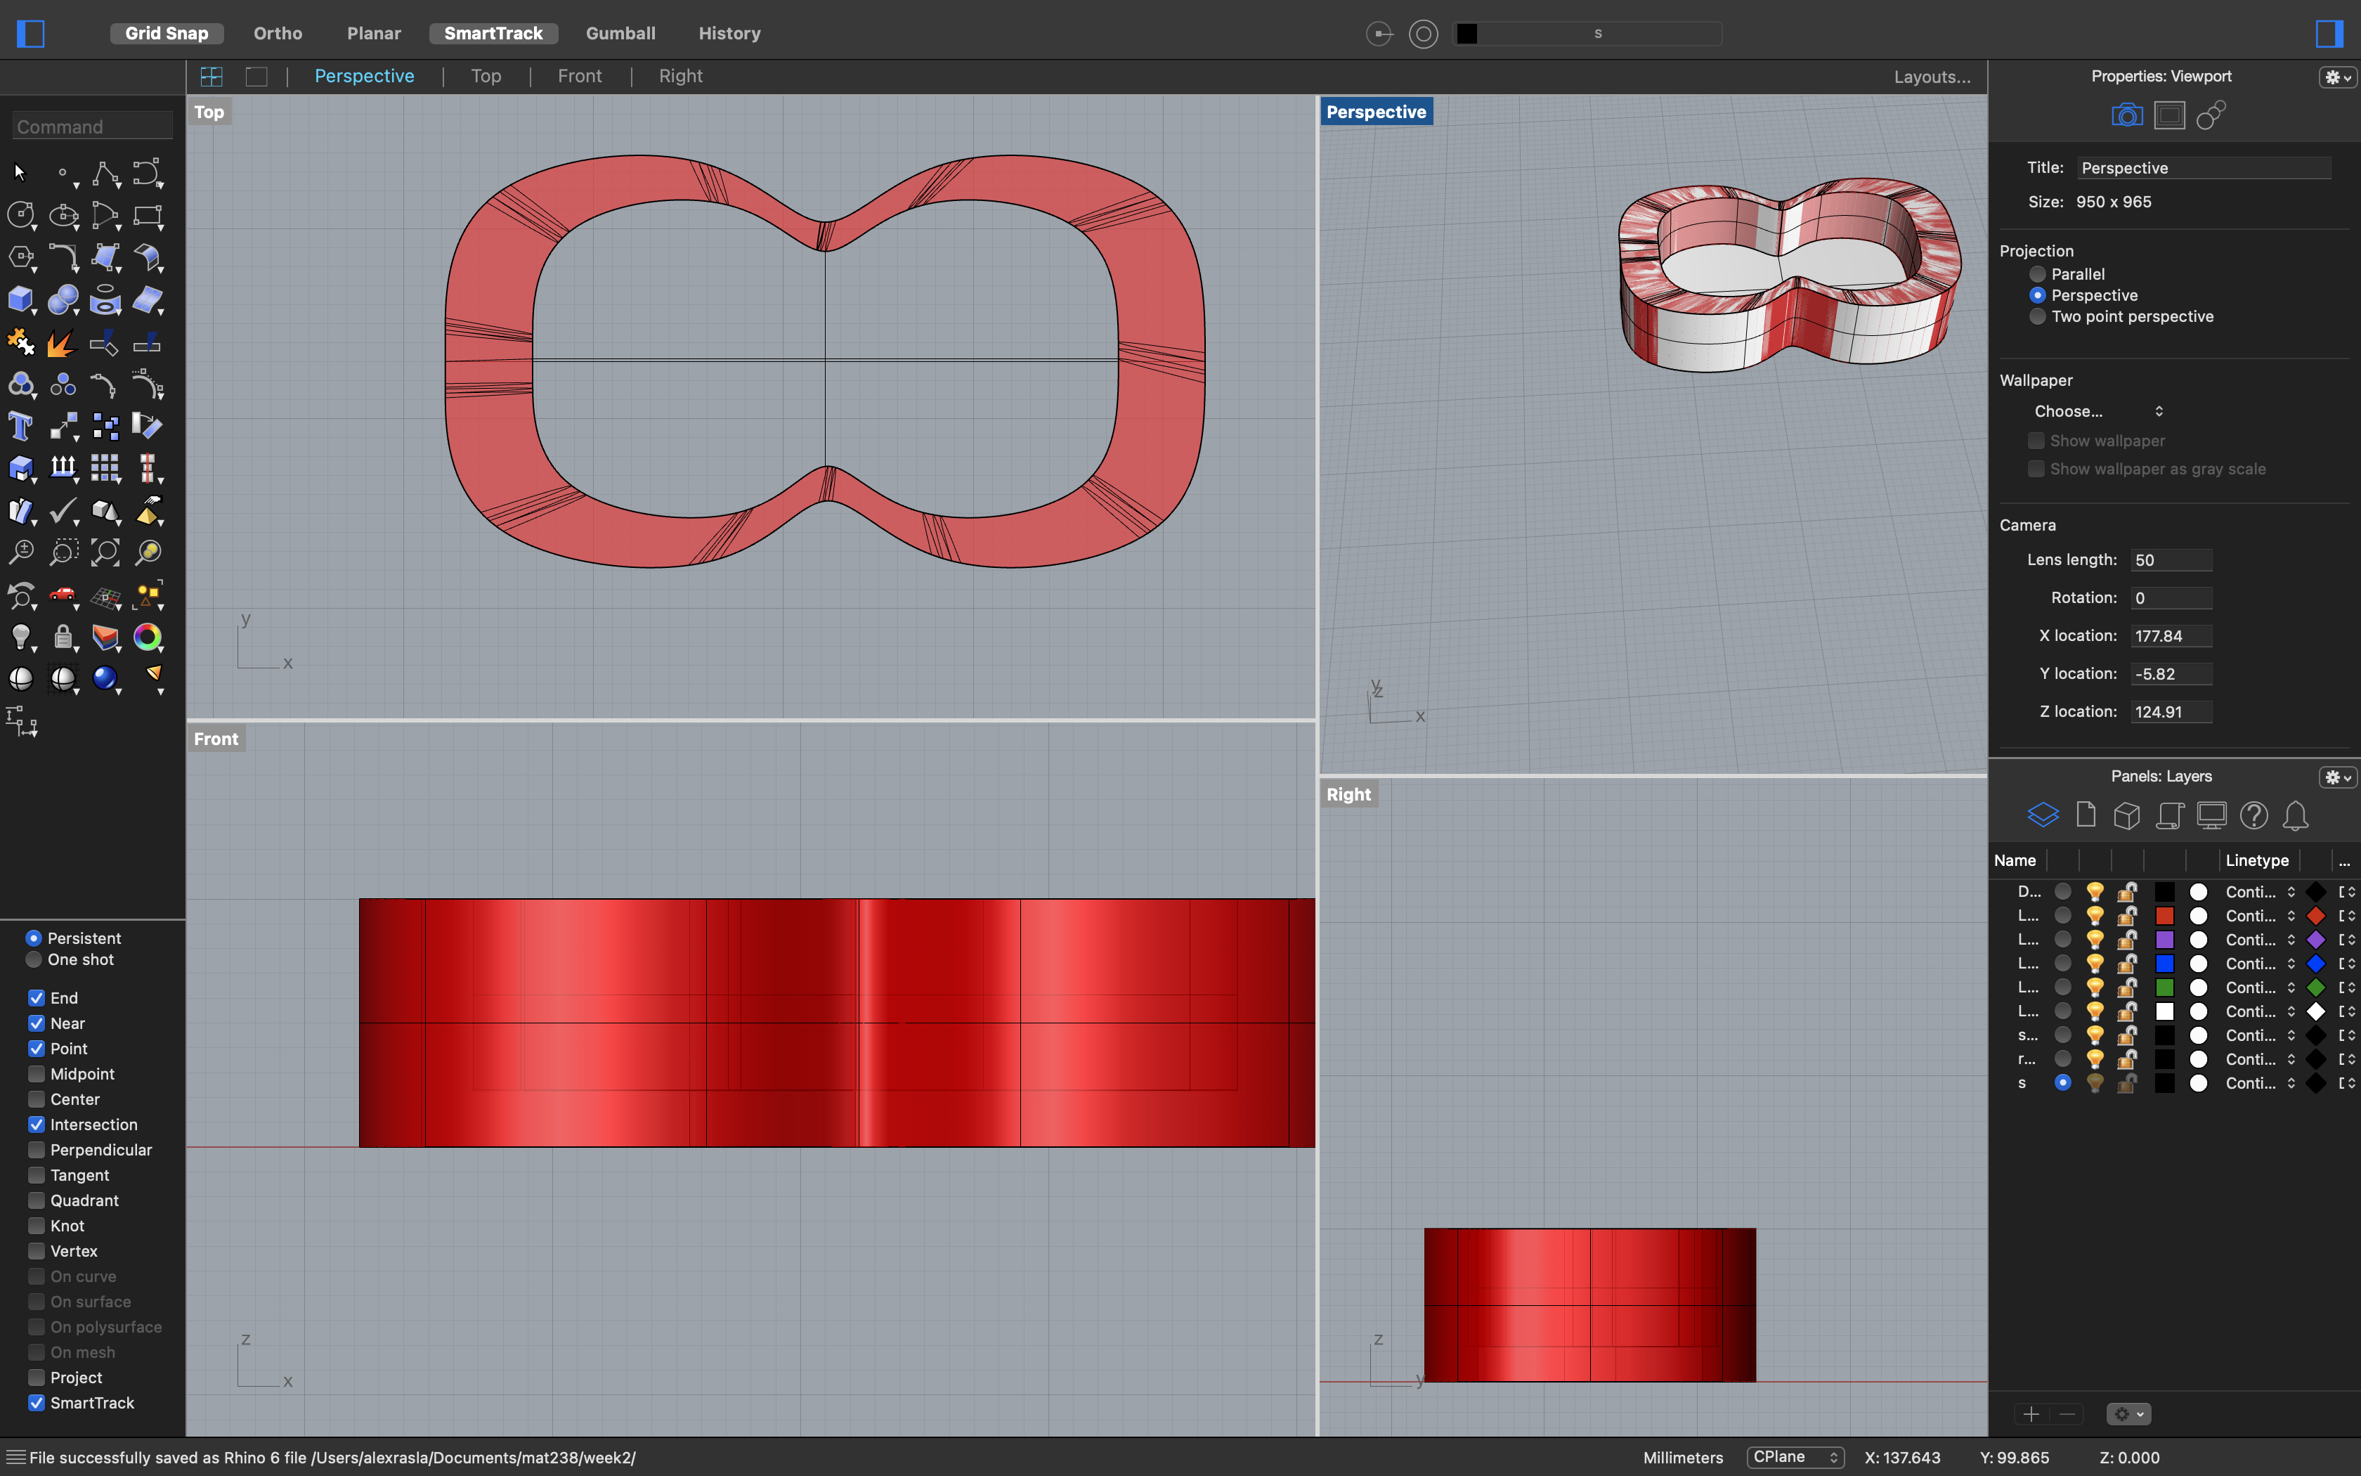
Task: Toggle the Perpendicular snap checkbox
Action: coord(36,1149)
